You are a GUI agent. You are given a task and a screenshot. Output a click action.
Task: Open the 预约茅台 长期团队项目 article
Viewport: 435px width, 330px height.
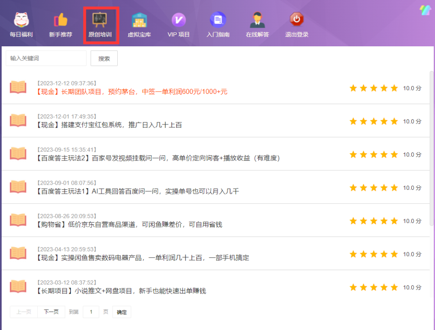[132, 92]
